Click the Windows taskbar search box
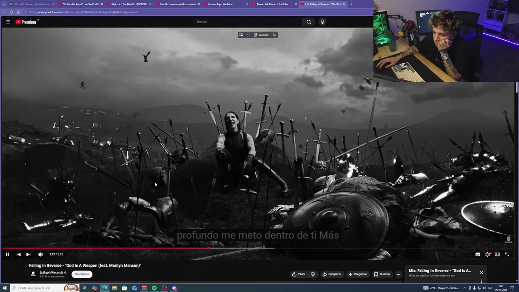Image resolution: width=519 pixels, height=292 pixels. point(44,288)
